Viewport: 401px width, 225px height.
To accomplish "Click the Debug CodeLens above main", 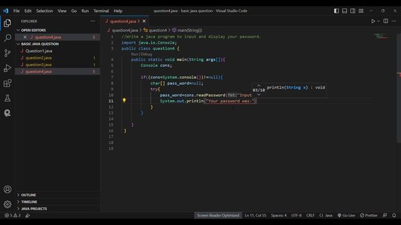I will point(146,54).
